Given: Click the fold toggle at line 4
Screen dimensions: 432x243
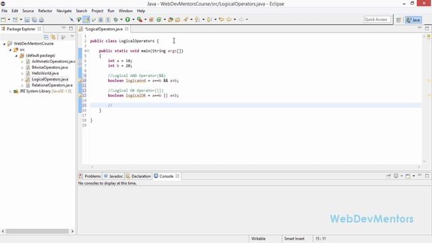Looking at the screenshot, I should point(88,51).
